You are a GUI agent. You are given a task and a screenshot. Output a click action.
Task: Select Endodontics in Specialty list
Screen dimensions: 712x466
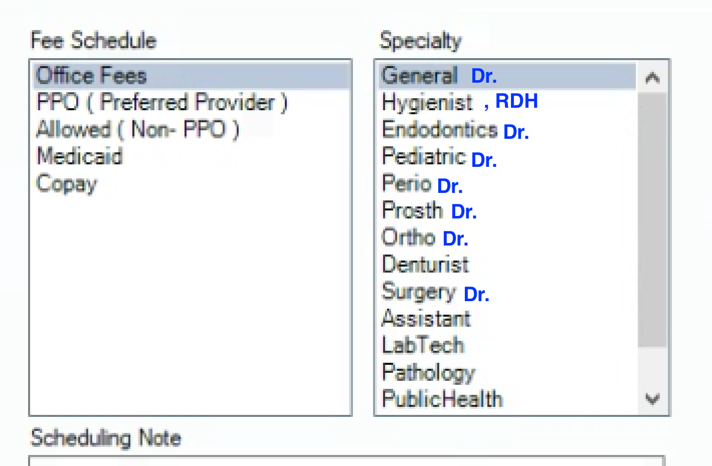[x=440, y=129]
